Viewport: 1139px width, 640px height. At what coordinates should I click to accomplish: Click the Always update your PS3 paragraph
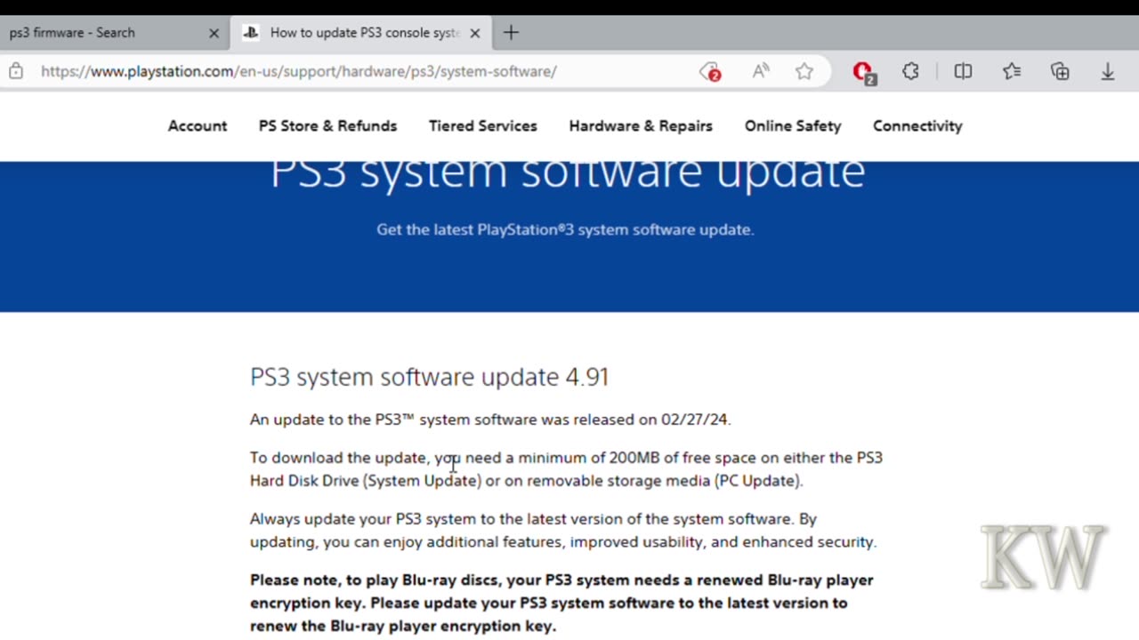[563, 531]
